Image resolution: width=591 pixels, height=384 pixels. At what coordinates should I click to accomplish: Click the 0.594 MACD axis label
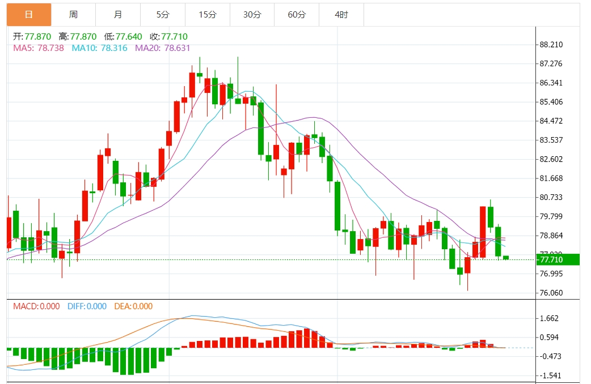tap(549, 338)
